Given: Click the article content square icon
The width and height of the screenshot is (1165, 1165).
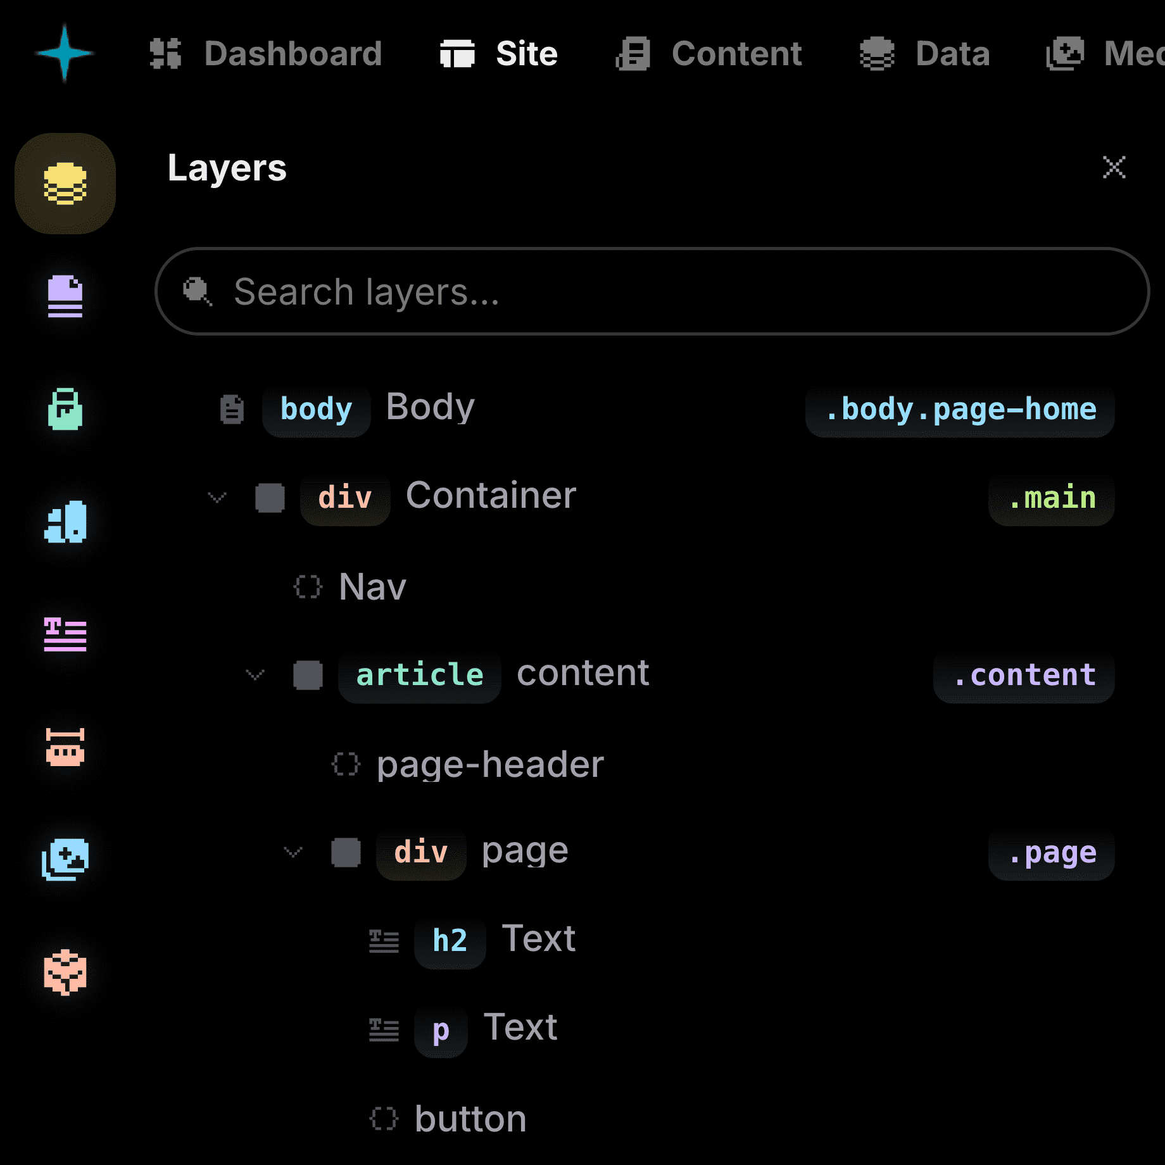Looking at the screenshot, I should pos(308,675).
